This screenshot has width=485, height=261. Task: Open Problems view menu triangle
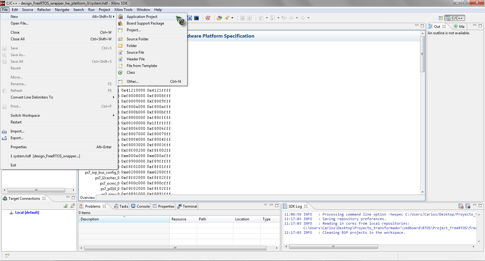(266, 205)
